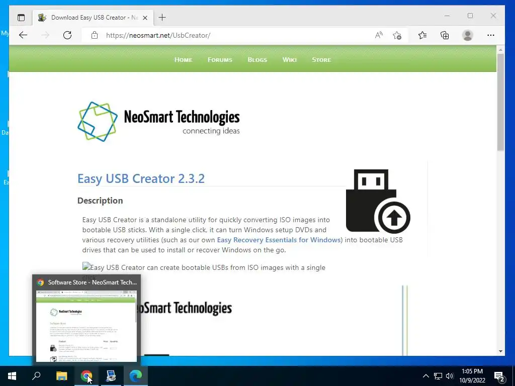Image resolution: width=515 pixels, height=386 pixels.
Task: Click the scrollbar down arrow
Action: pos(500,351)
